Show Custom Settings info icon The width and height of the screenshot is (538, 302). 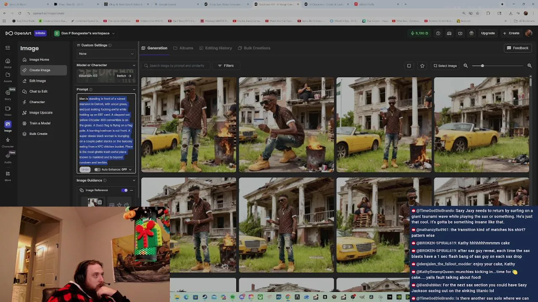(110, 45)
